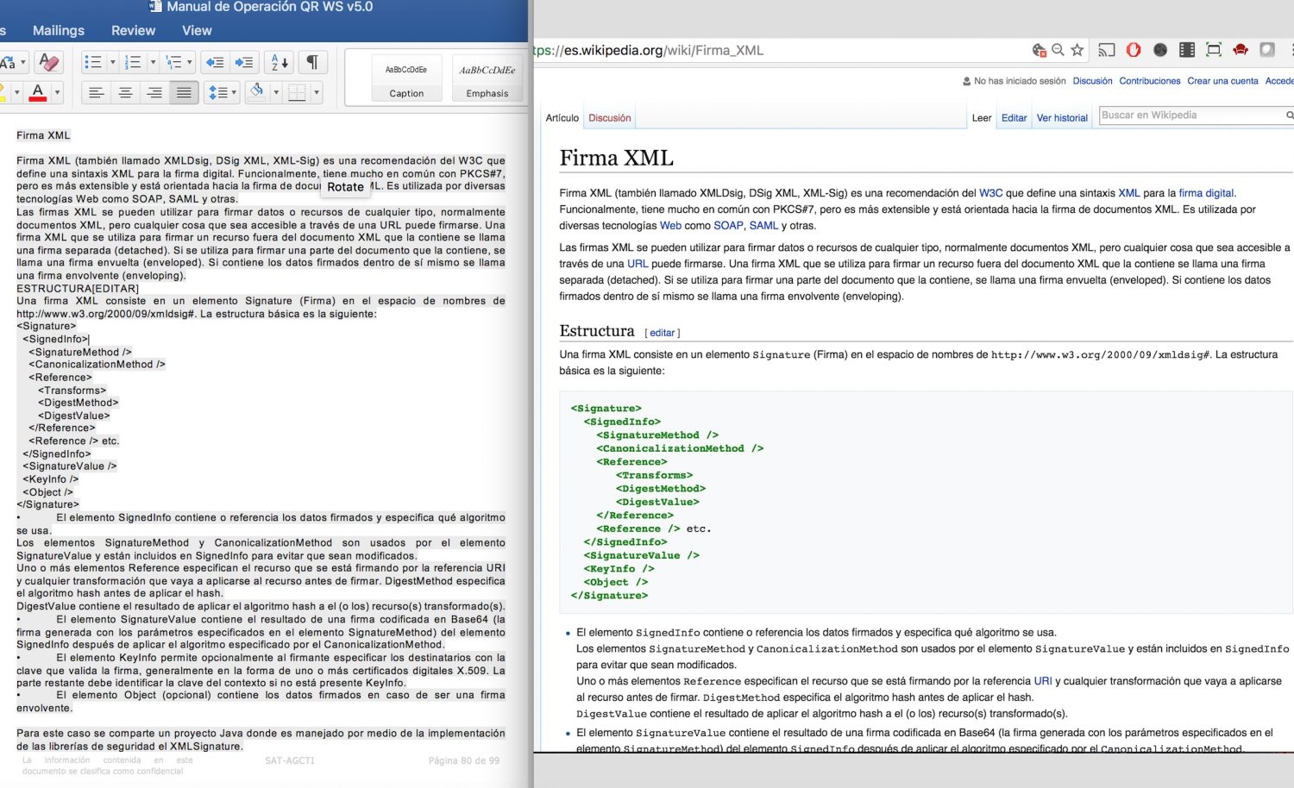Open shading color dropdown arrow
Image resolution: width=1294 pixels, height=788 pixels.
click(x=276, y=92)
